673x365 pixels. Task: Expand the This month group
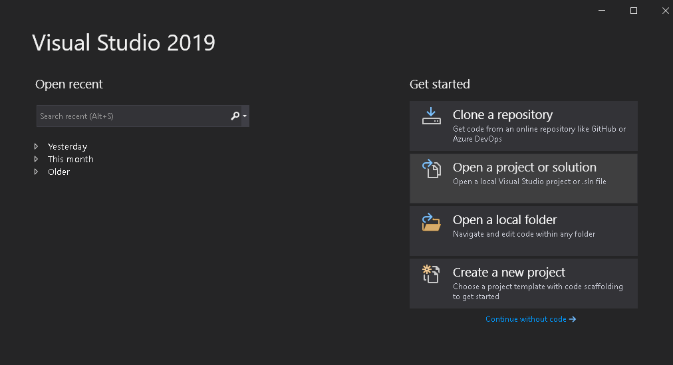pyautogui.click(x=37, y=159)
